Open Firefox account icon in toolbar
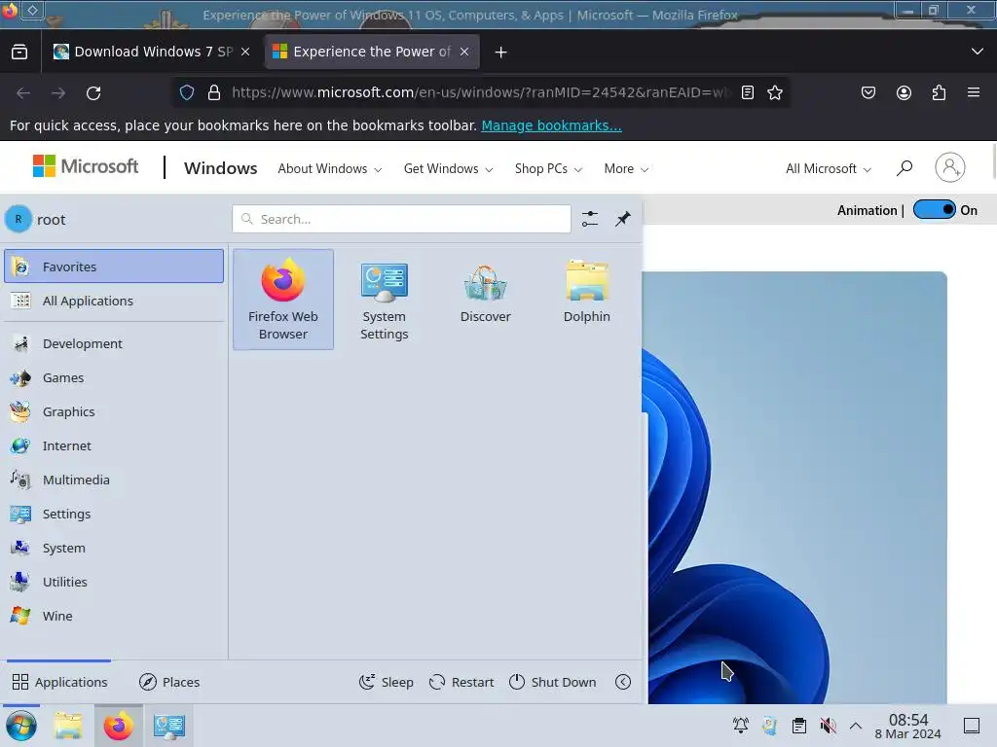 point(904,92)
